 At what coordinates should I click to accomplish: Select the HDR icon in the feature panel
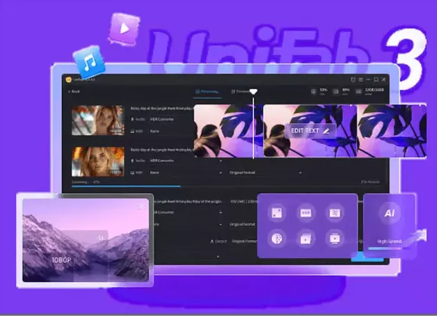point(305,213)
